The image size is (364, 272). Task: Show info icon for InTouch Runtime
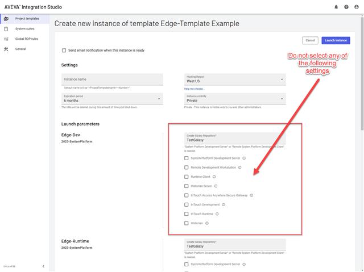(x=217, y=214)
